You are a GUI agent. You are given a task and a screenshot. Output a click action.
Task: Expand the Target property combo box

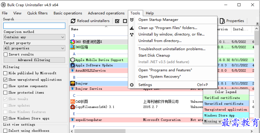pyautogui.click(x=34, y=48)
